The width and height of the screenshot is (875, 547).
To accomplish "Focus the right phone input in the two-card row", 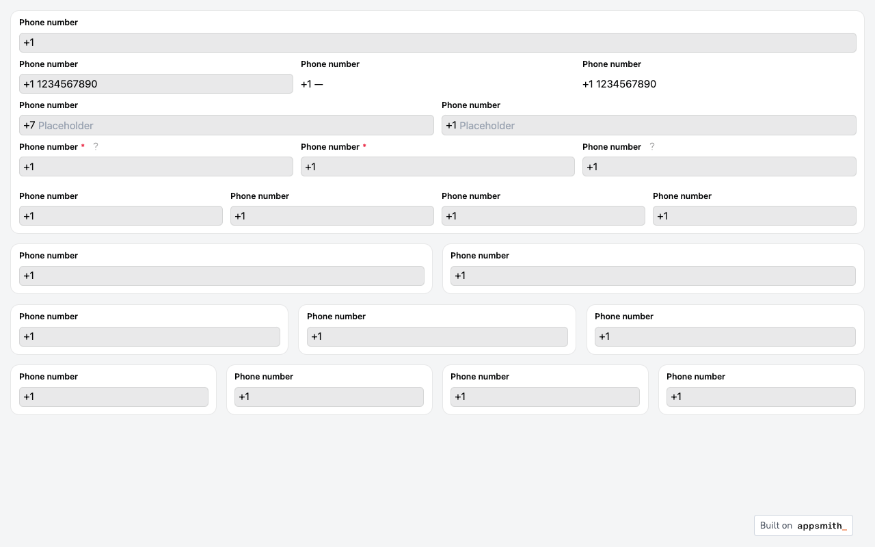I will point(653,276).
